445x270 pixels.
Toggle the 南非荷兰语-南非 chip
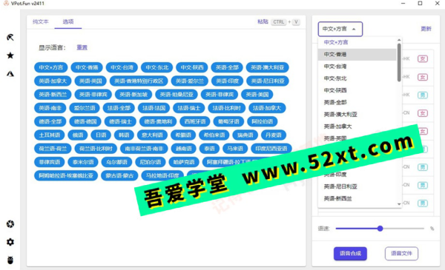[144, 149]
